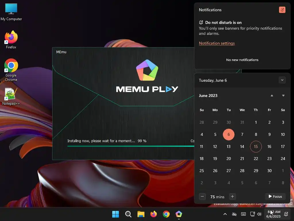Decrease focus session minutes

202,197
